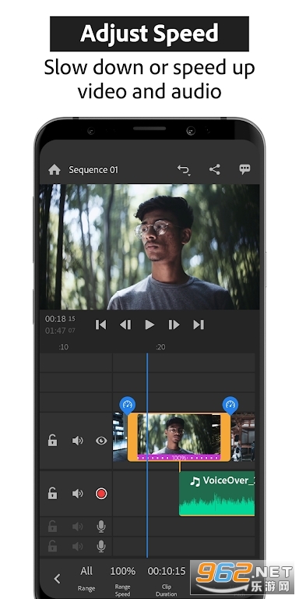299x599 pixels.
Task: Select the highlighted video clip in the timeline
Action: coord(179,437)
